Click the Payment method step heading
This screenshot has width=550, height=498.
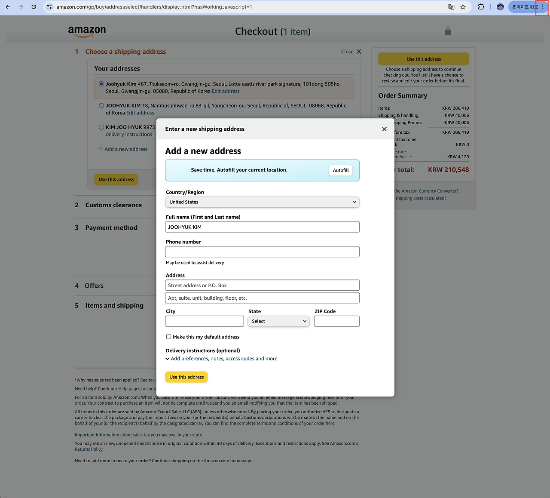tap(111, 228)
